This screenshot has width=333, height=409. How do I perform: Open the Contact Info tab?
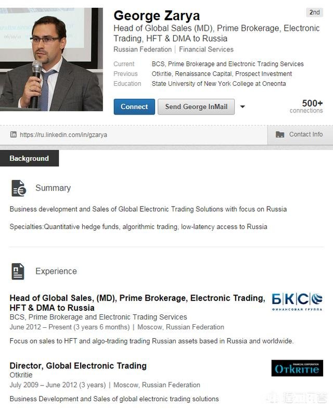pos(300,135)
